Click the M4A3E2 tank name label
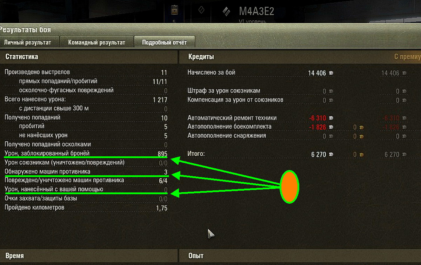Screen dimensions: 421x265 (x=256, y=11)
